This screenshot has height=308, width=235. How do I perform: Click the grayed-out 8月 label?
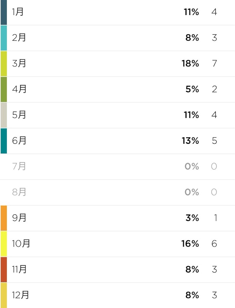click(x=19, y=192)
